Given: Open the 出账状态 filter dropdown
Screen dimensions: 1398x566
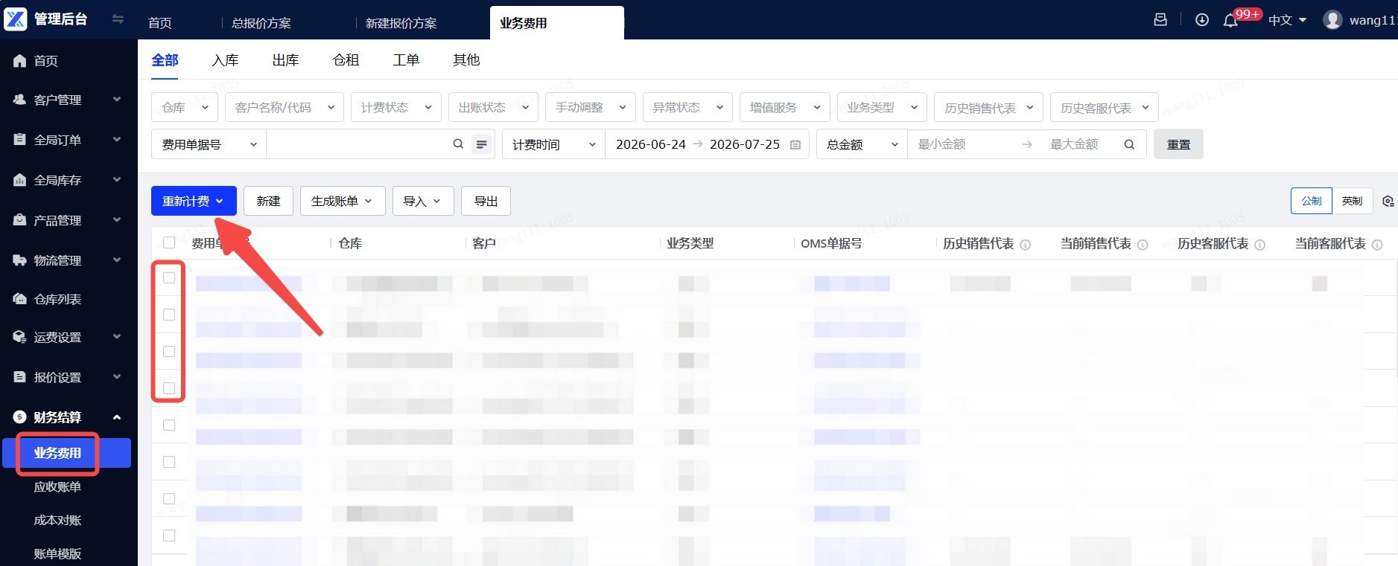Looking at the screenshot, I should 493,107.
